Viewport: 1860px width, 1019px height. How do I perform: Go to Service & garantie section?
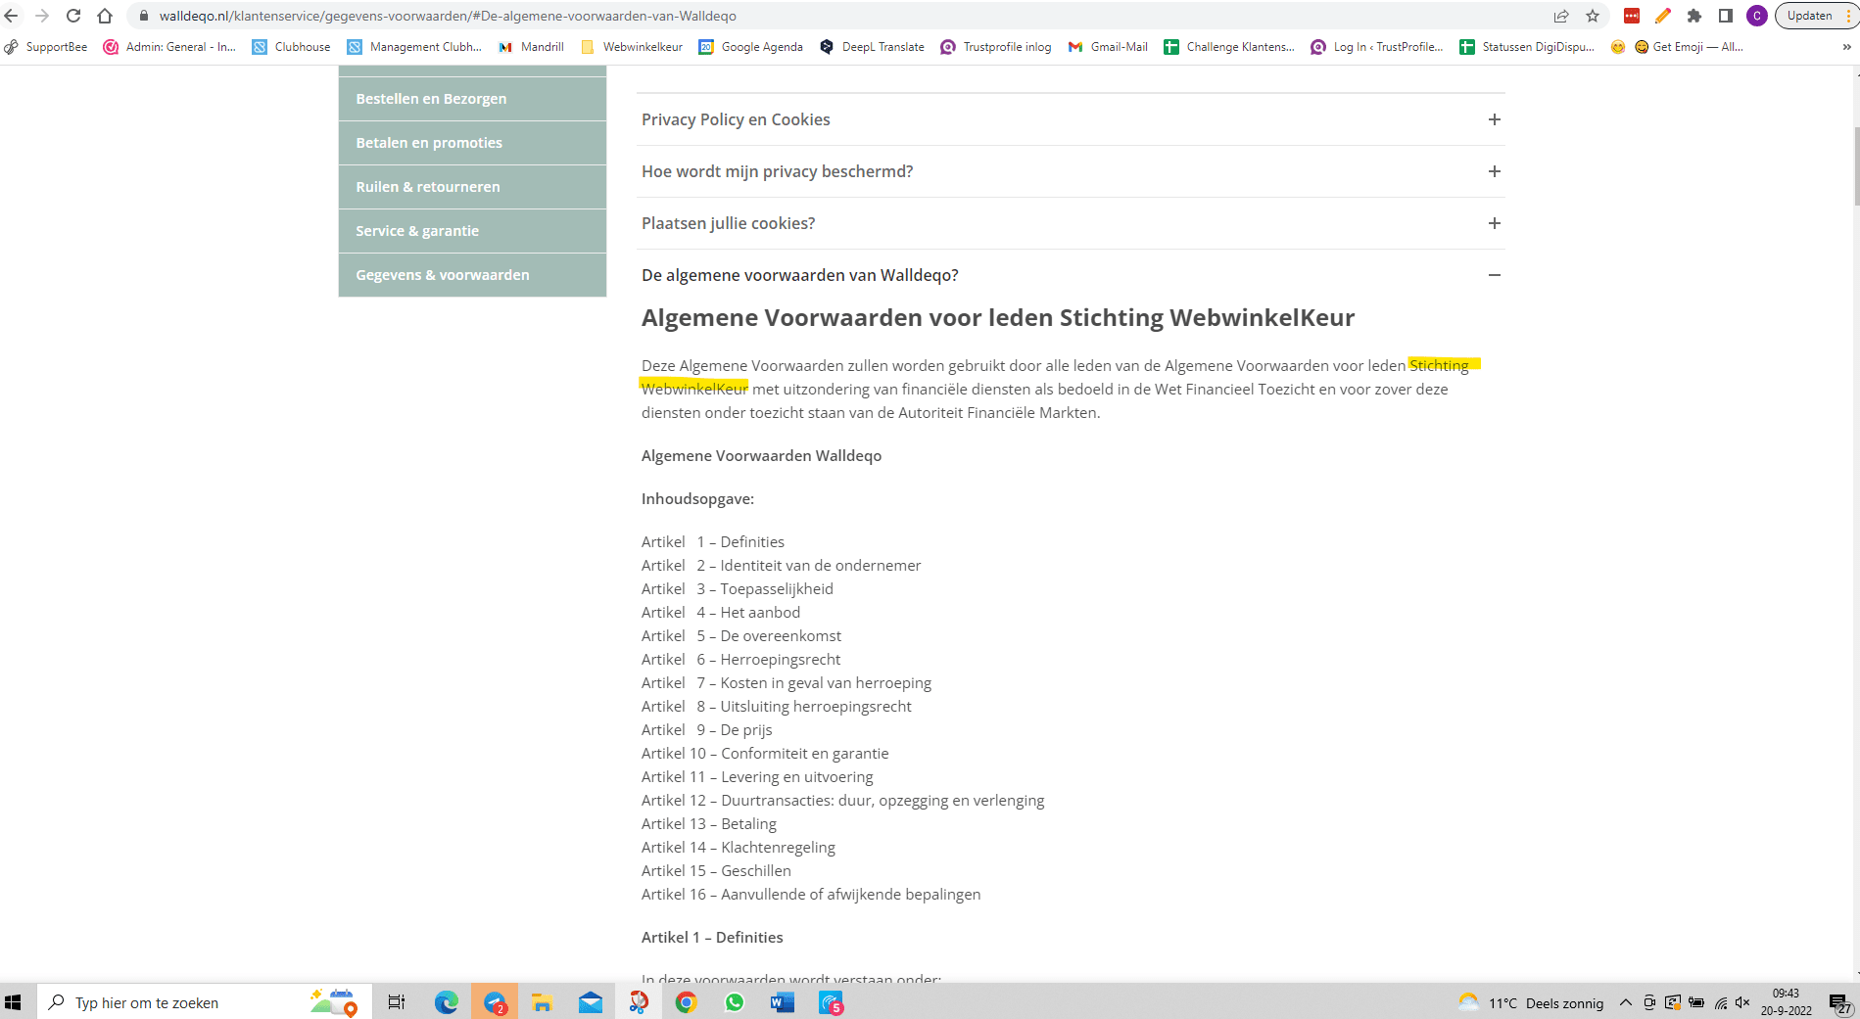(417, 231)
